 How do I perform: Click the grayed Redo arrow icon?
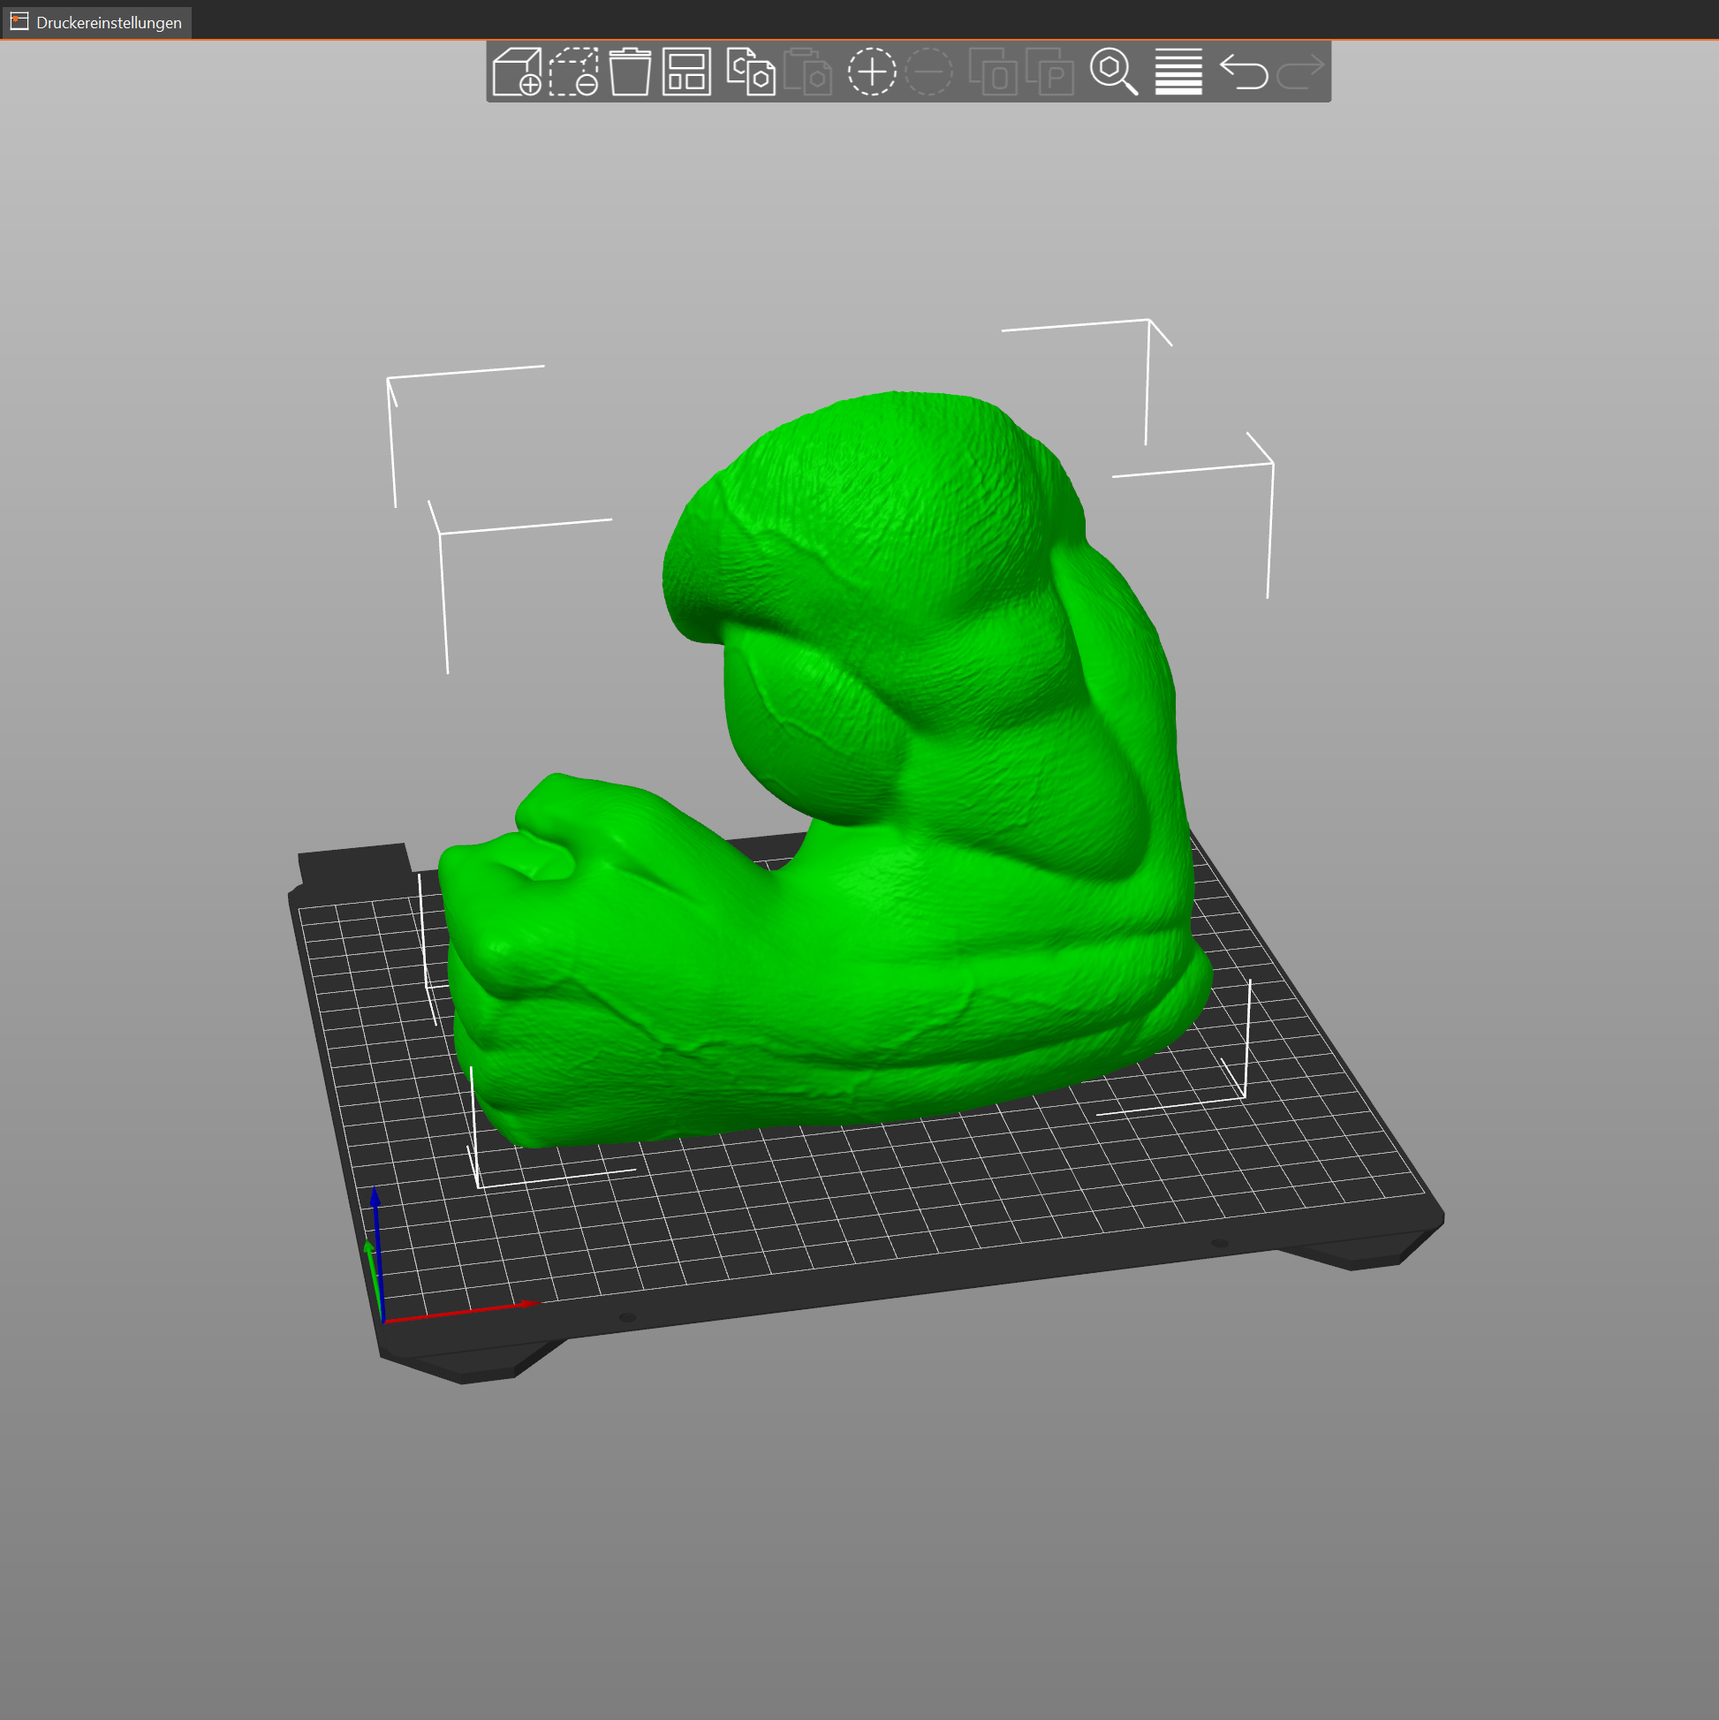point(1300,72)
